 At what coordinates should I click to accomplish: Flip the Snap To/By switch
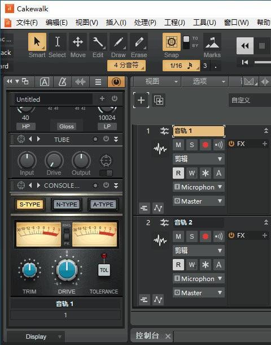[x=186, y=42]
